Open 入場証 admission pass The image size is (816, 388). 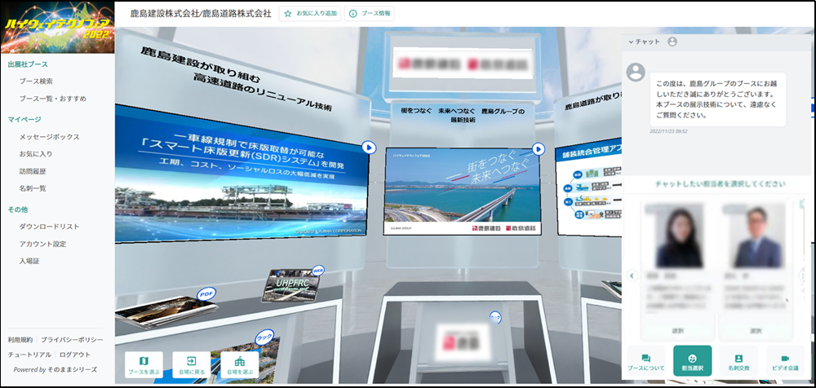point(29,261)
